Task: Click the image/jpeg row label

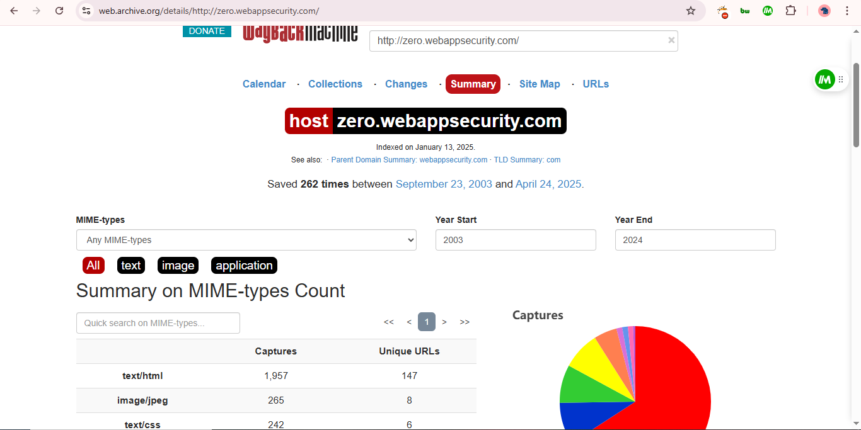Action: click(x=142, y=400)
